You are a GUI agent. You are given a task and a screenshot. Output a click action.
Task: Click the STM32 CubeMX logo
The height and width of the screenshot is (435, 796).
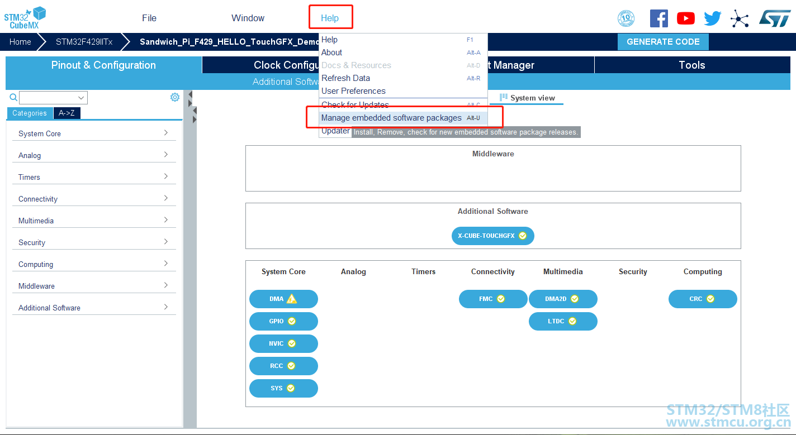click(25, 18)
